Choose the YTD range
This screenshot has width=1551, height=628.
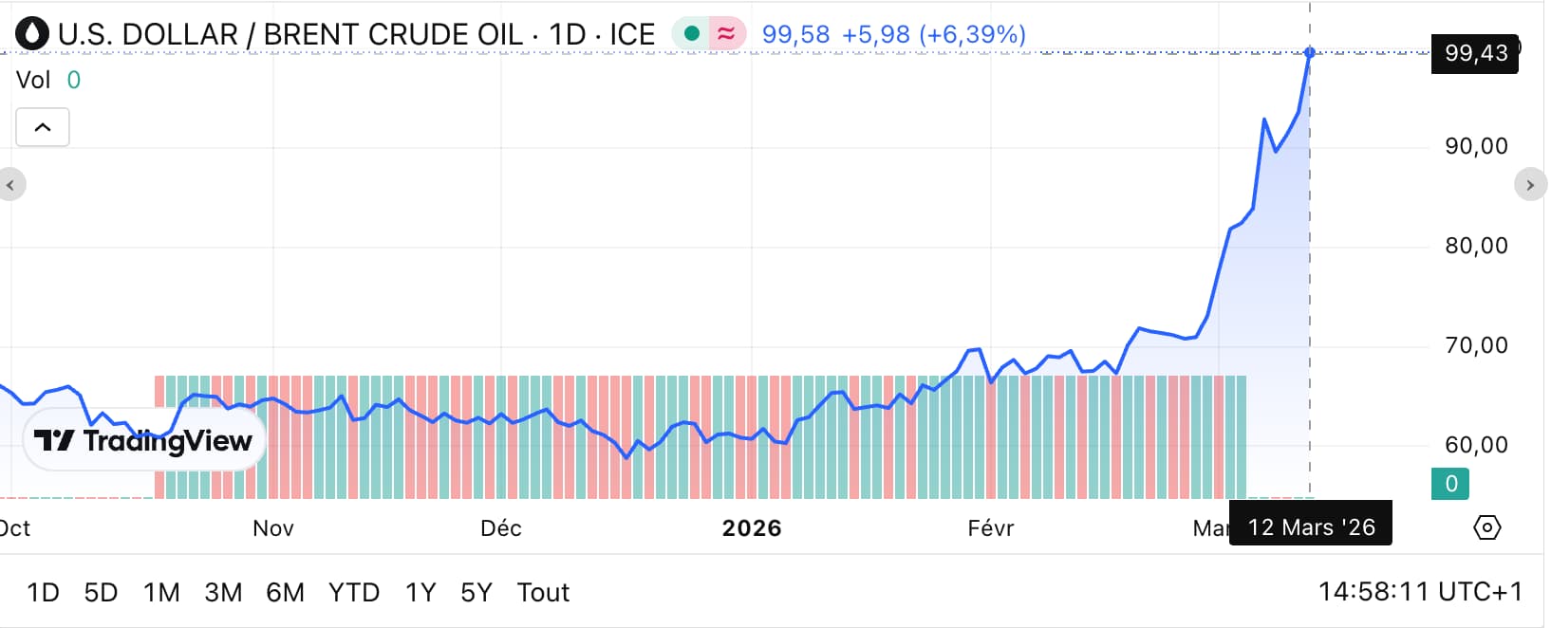pos(353,593)
